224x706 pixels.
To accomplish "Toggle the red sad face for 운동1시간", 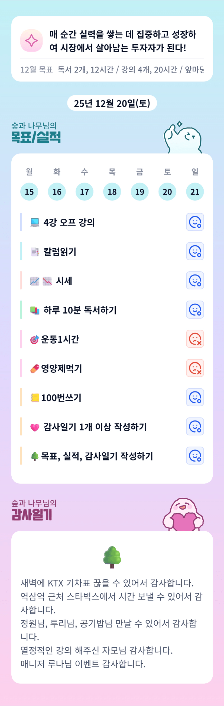I will click(x=195, y=339).
